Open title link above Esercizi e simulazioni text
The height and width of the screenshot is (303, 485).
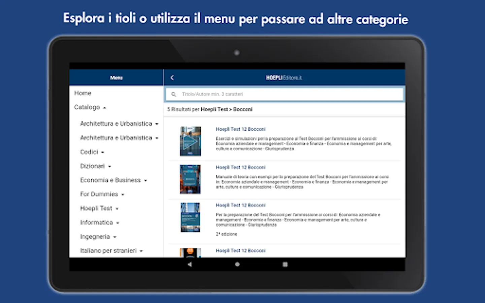click(x=240, y=129)
